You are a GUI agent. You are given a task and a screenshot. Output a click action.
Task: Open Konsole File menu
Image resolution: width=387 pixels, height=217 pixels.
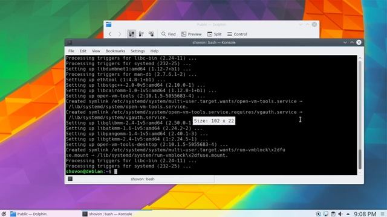pos(71,51)
